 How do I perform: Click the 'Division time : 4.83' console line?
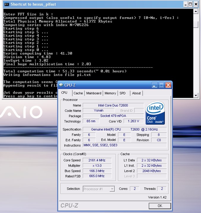pos(27,57)
